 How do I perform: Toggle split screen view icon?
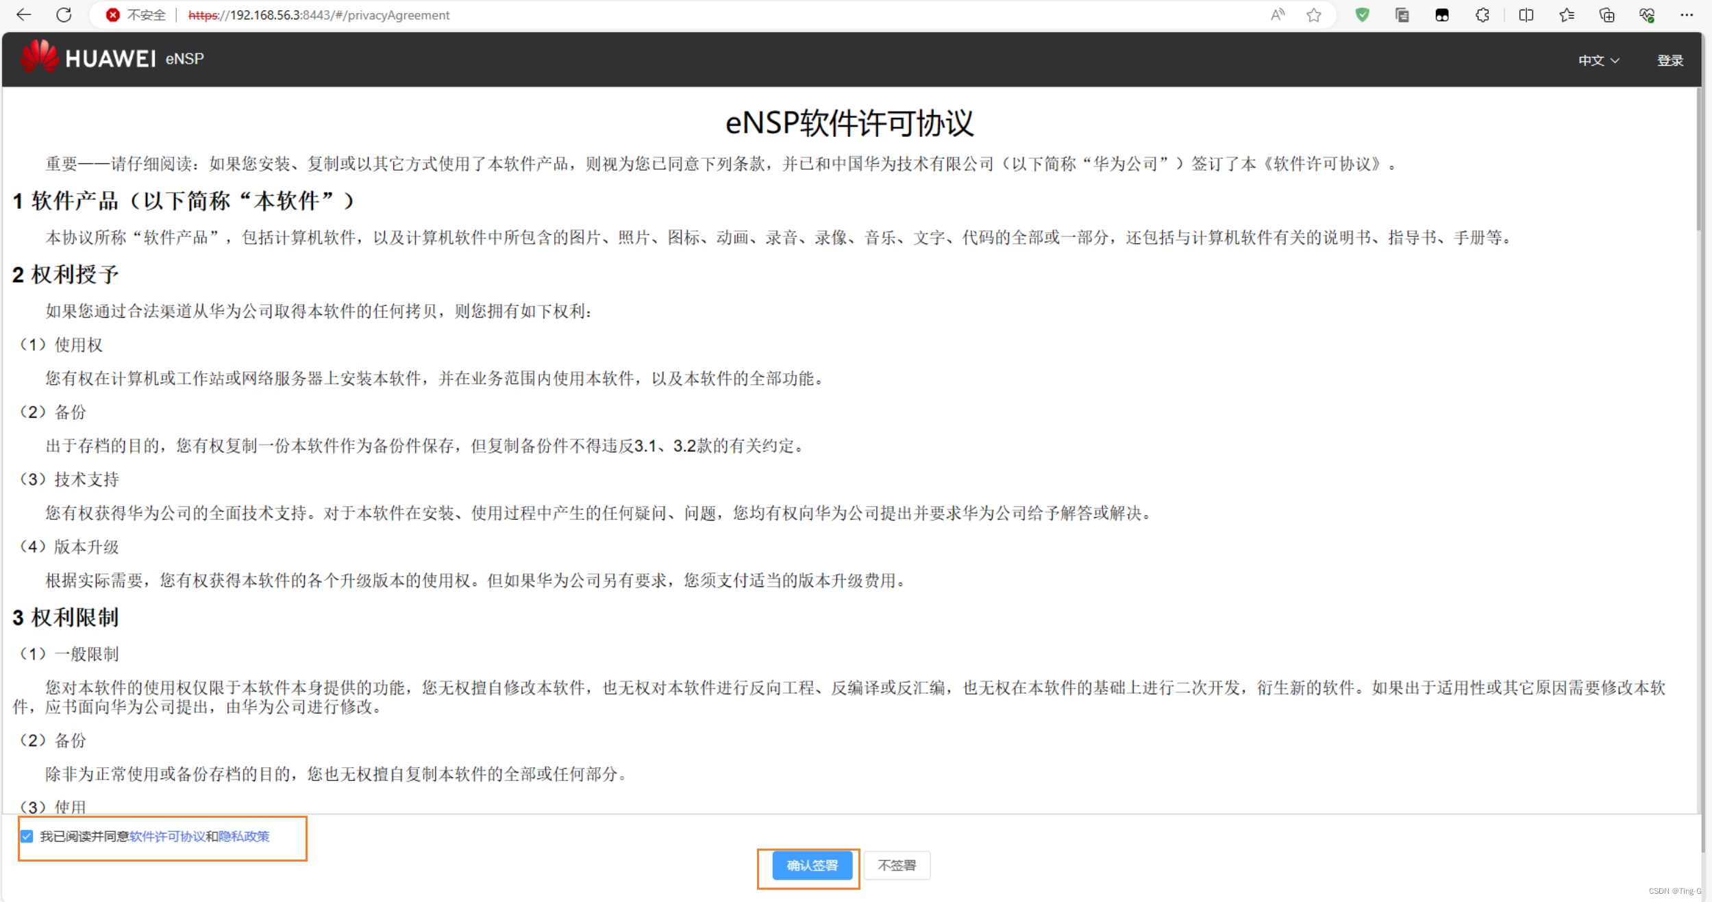pyautogui.click(x=1526, y=15)
